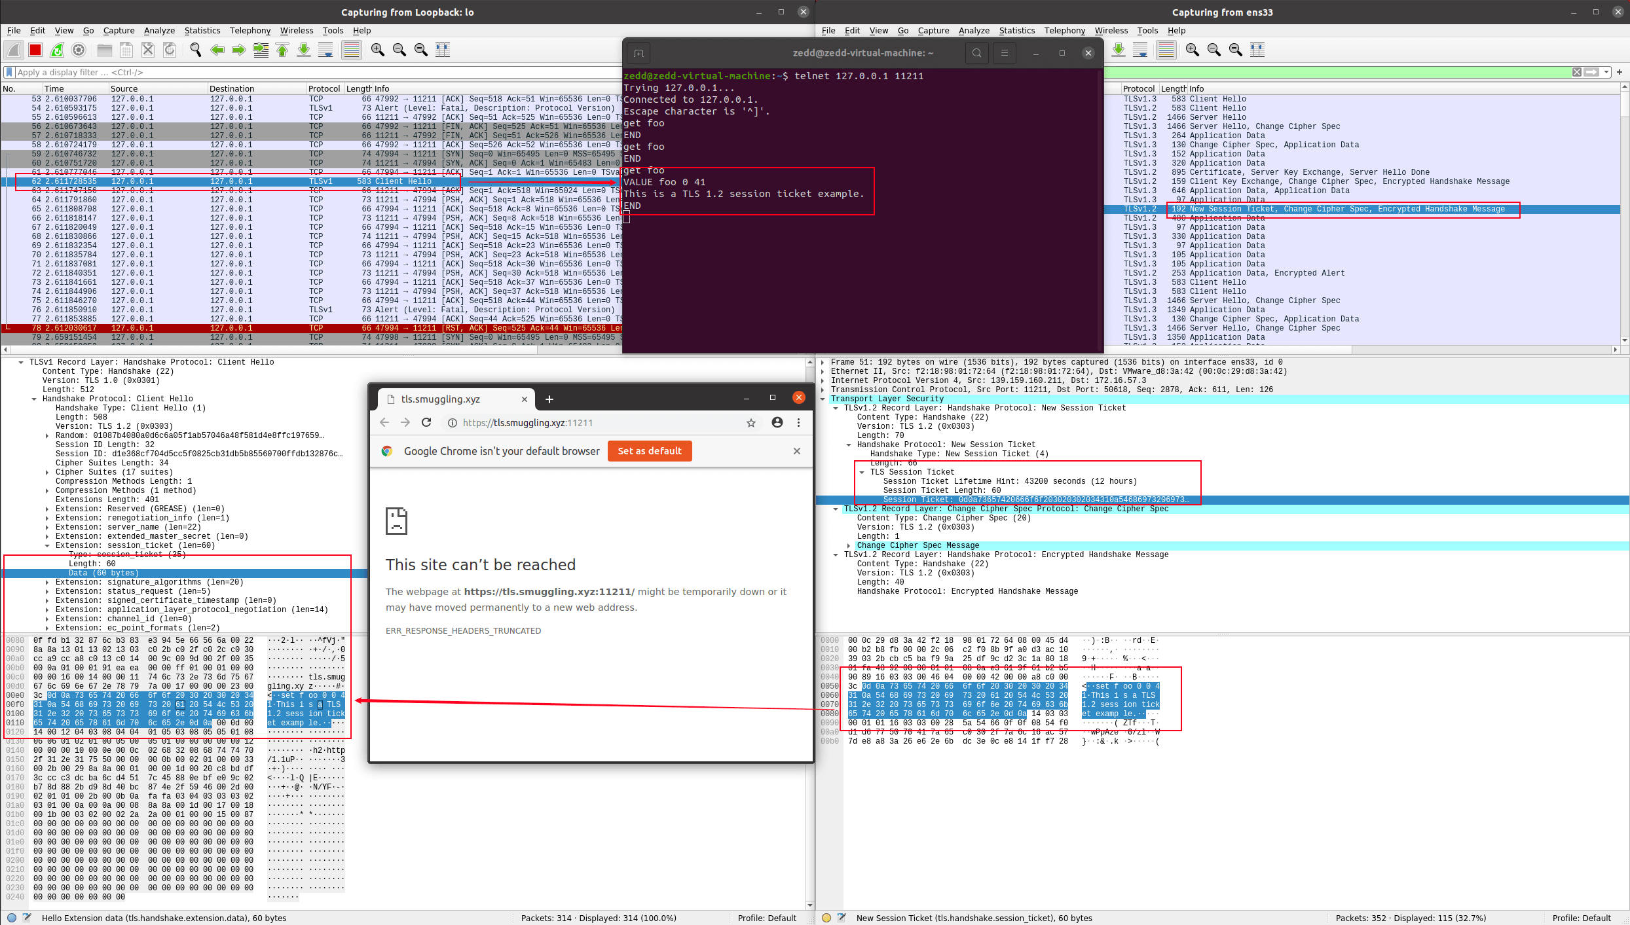Screen dimensions: 1630x925
Task: Open capture options gear in Loopback window
Action: pyautogui.click(x=79, y=50)
